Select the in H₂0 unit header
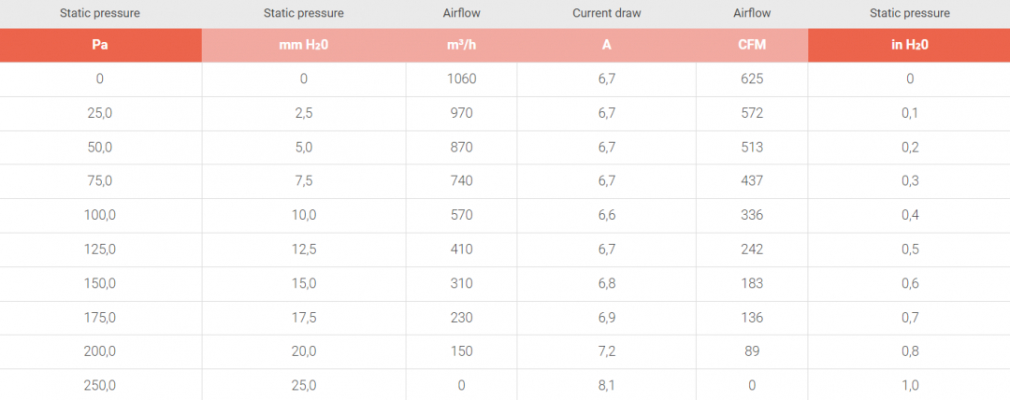Screen dimensions: 1010x400 (909, 45)
